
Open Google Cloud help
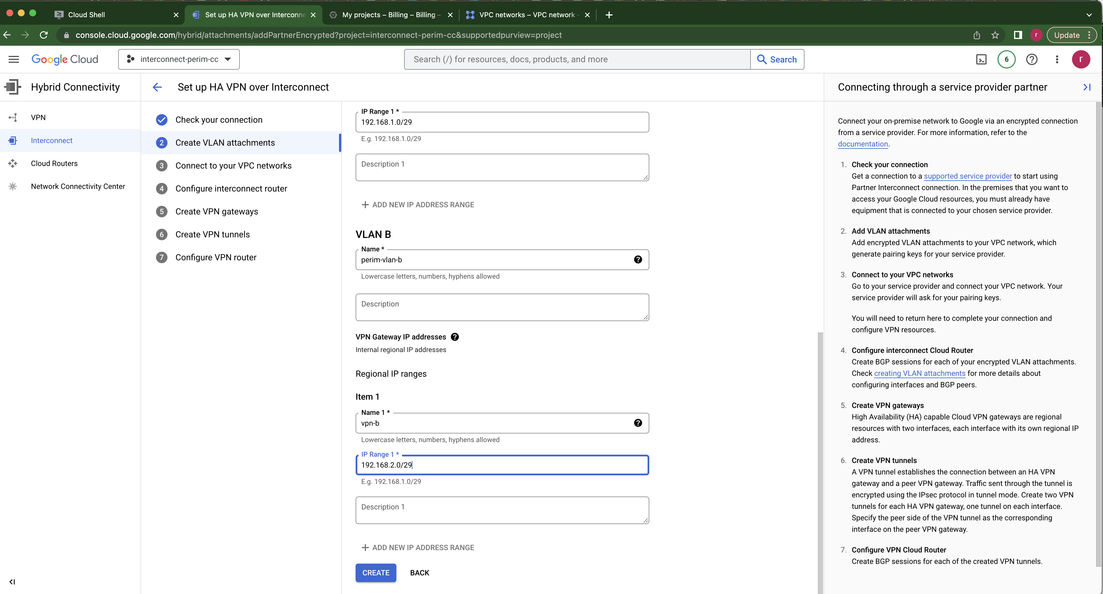pyautogui.click(x=1032, y=59)
